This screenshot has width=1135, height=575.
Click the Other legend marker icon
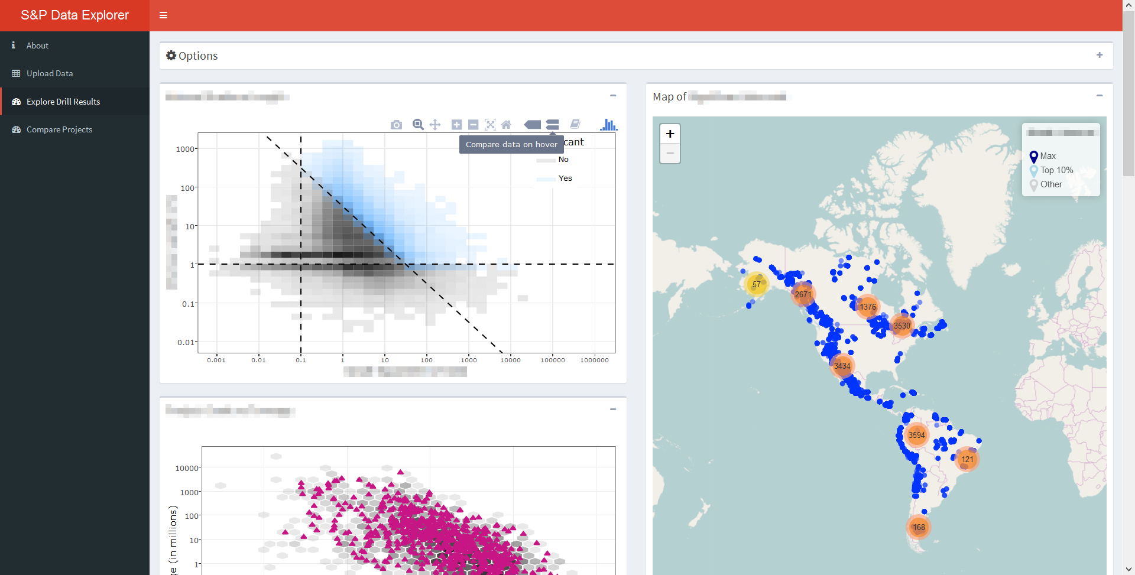pyautogui.click(x=1034, y=185)
